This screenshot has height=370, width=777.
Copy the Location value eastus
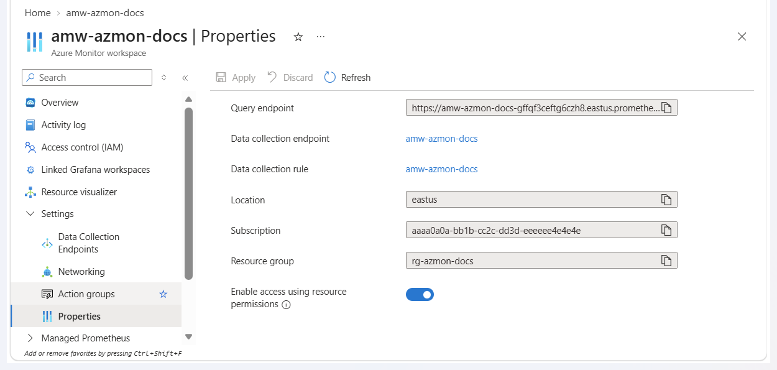(x=666, y=200)
